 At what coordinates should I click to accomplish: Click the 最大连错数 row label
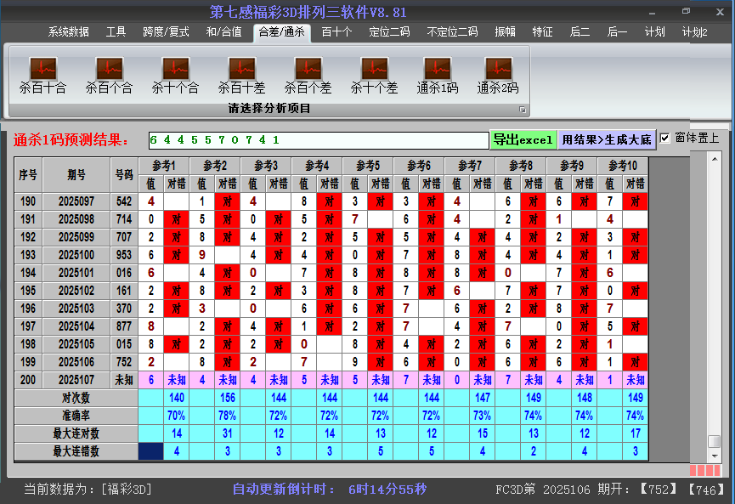point(76,451)
